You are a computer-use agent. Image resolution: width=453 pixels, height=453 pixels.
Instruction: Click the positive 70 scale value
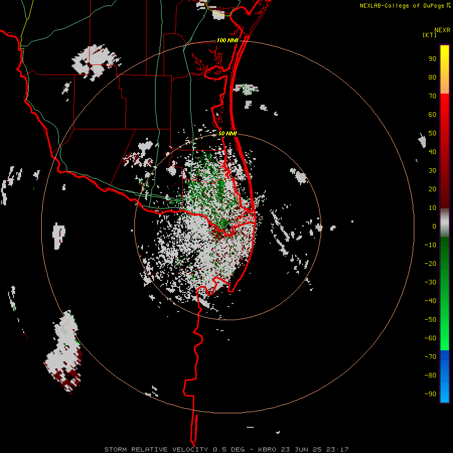point(432,96)
